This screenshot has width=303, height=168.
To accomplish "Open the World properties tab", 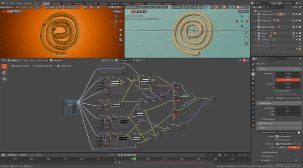I will pos(253,88).
